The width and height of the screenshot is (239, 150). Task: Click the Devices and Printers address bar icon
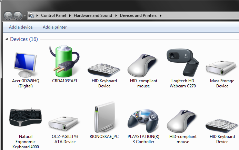[31, 15]
